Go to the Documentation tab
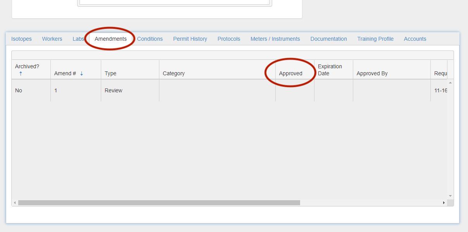Image resolution: width=468 pixels, height=232 pixels. point(328,39)
